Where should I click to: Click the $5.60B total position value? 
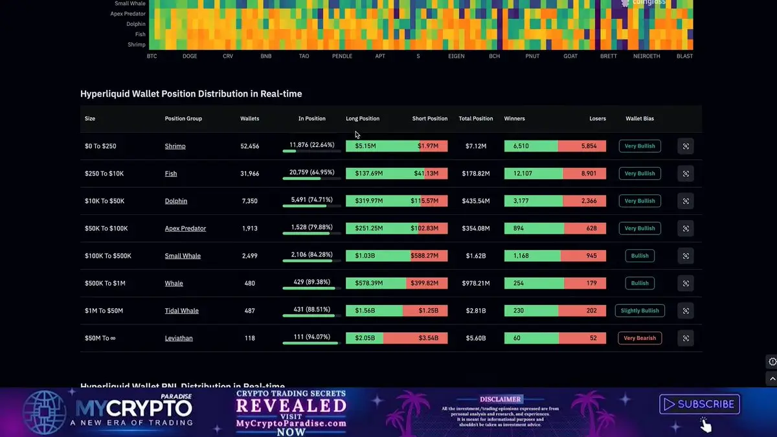coord(476,338)
